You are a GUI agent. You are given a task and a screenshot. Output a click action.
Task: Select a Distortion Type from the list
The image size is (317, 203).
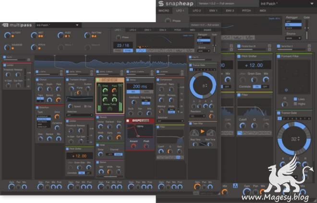pos(44,121)
